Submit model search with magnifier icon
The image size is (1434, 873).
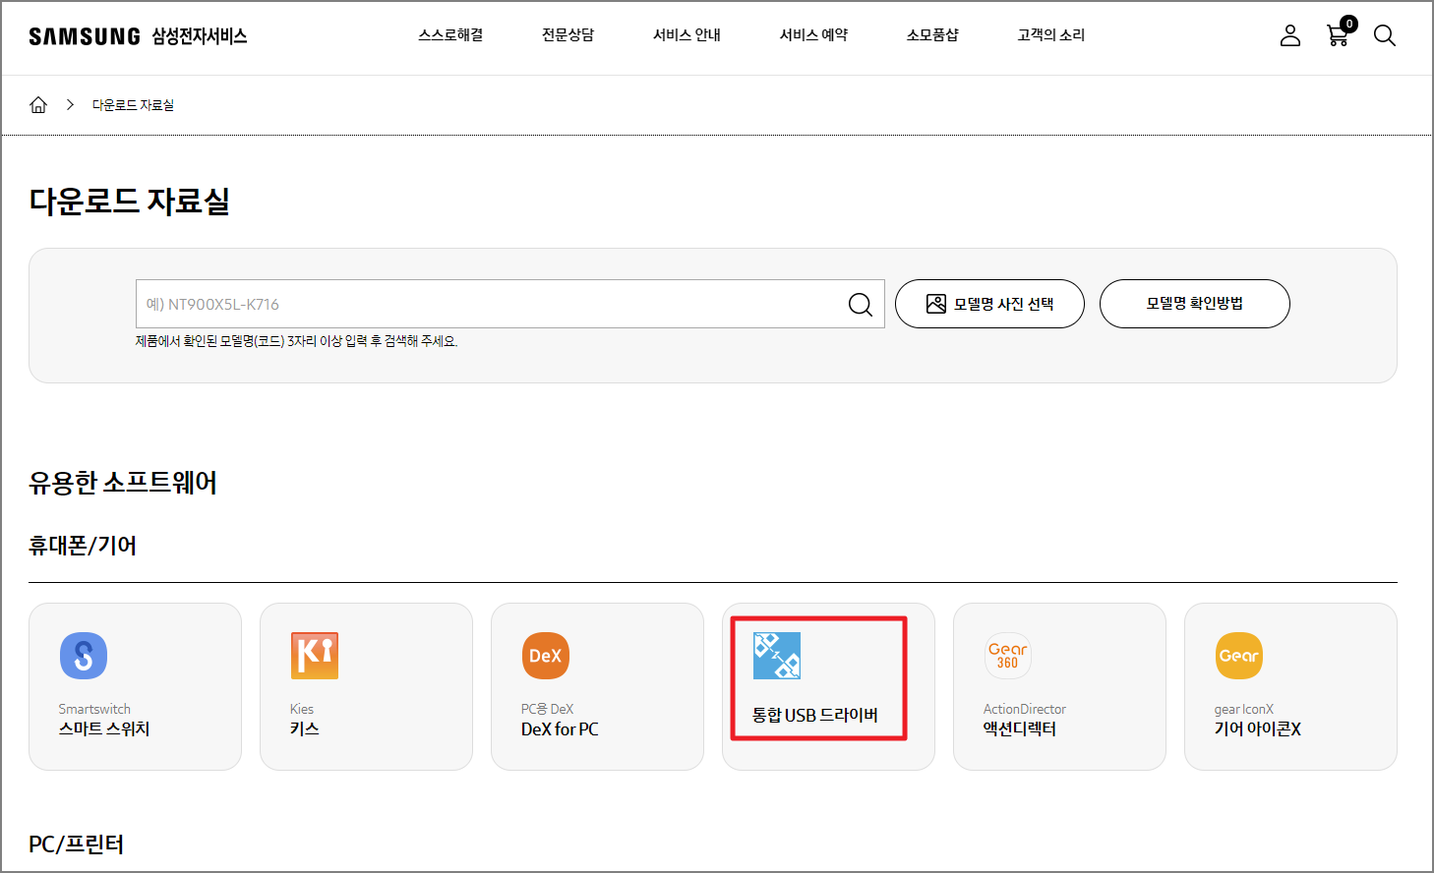(x=861, y=305)
